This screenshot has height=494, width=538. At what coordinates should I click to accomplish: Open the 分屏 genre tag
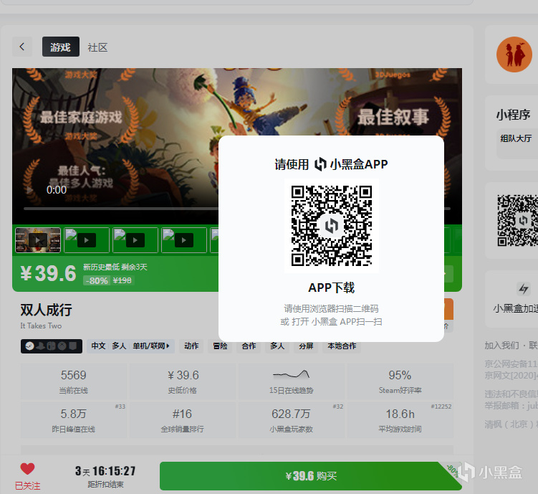[x=306, y=346]
